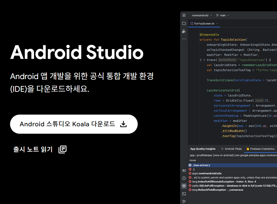Viewport: 277px width, 204px height.
Task: Click the sectionName: inlay hint
Action: pos(227,60)
